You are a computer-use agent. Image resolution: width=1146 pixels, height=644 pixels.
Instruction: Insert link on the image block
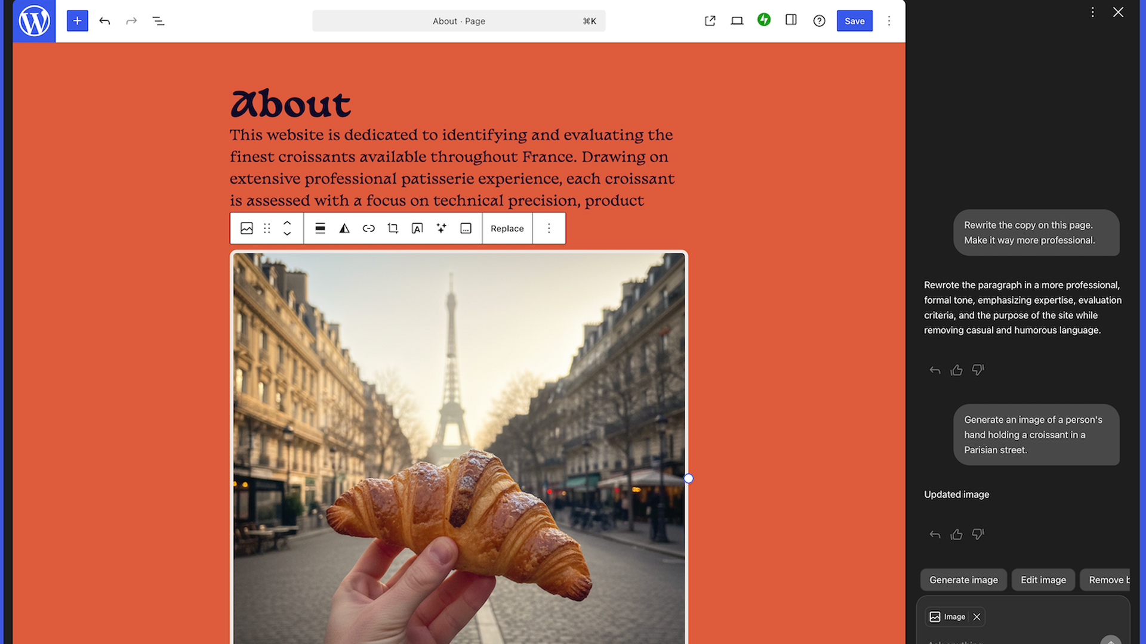pyautogui.click(x=368, y=228)
